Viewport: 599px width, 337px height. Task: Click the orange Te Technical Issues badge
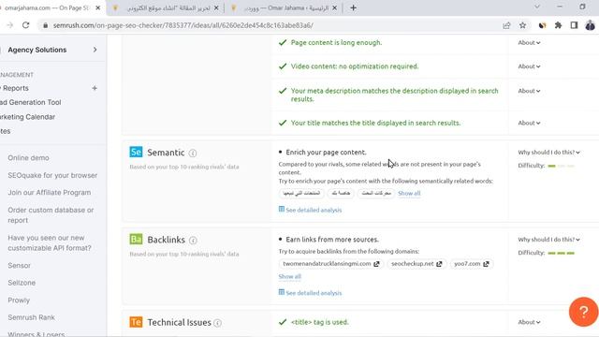[136, 322]
